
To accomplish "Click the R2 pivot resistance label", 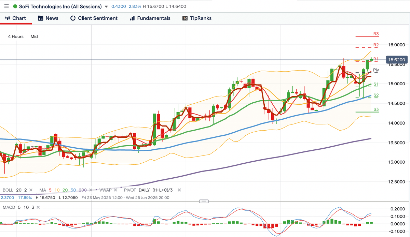I will 376,45.
